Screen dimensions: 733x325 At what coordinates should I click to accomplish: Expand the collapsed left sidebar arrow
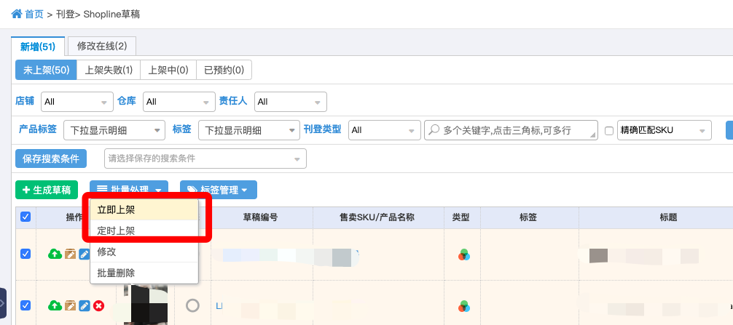click(x=3, y=303)
